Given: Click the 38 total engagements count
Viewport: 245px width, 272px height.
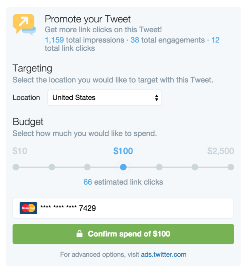Looking at the screenshot, I should point(134,40).
